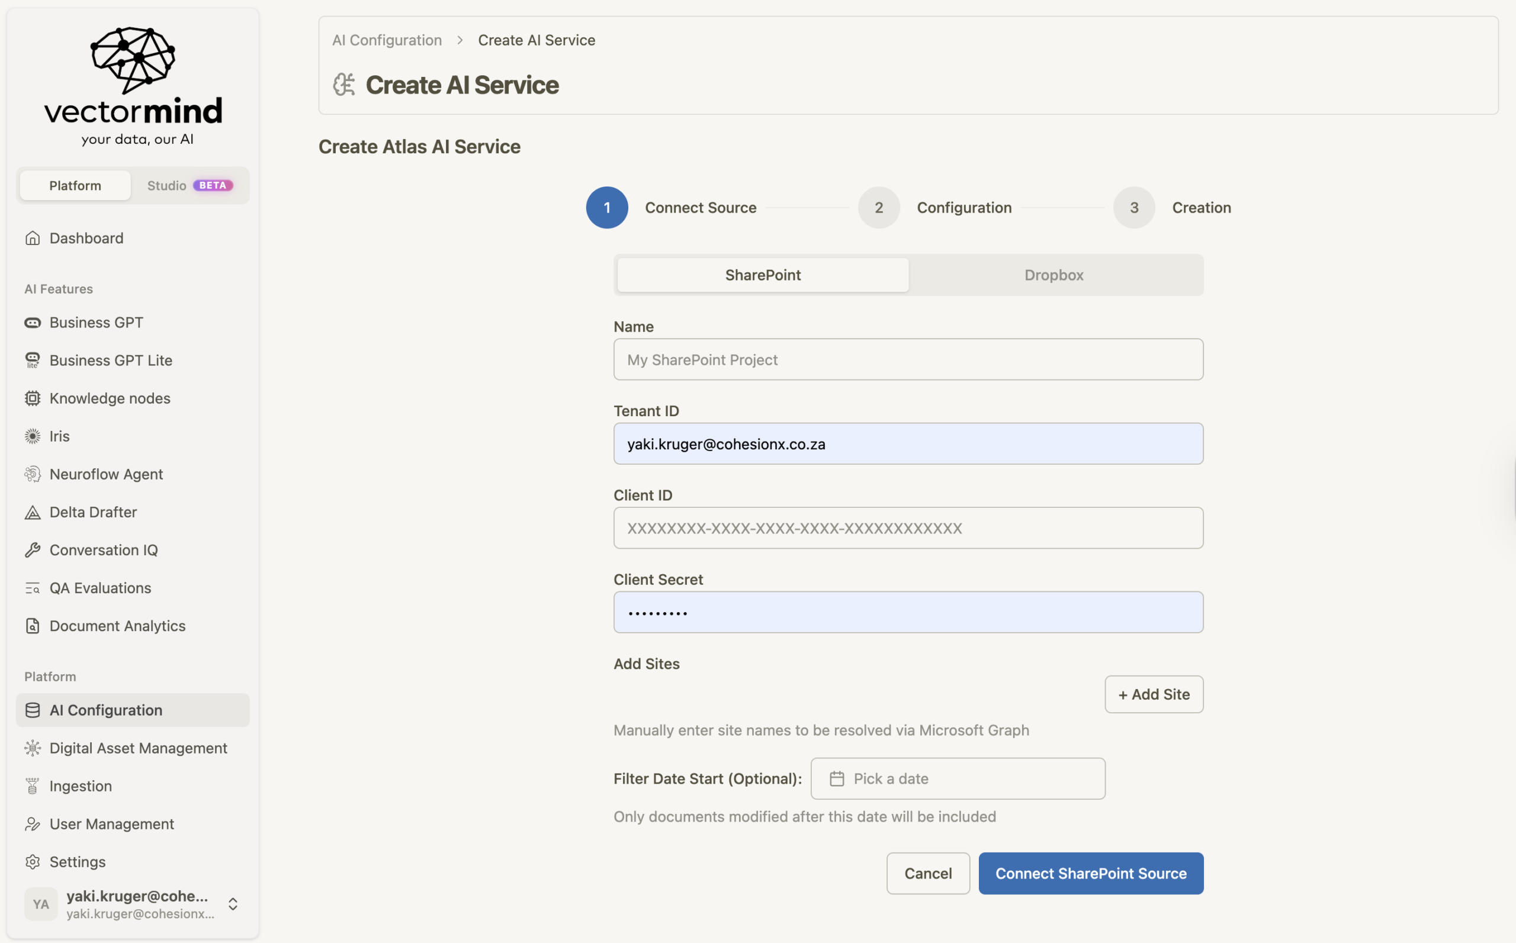Open Dashboard from the sidebar
Screen dimensions: 1516x943
pyautogui.click(x=133, y=238)
